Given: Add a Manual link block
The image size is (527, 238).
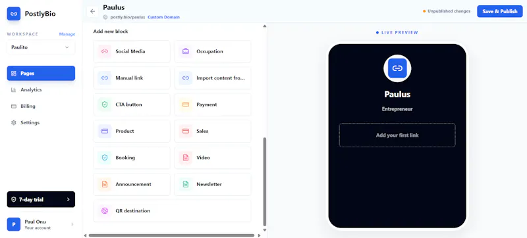Looking at the screenshot, I should tap(132, 78).
